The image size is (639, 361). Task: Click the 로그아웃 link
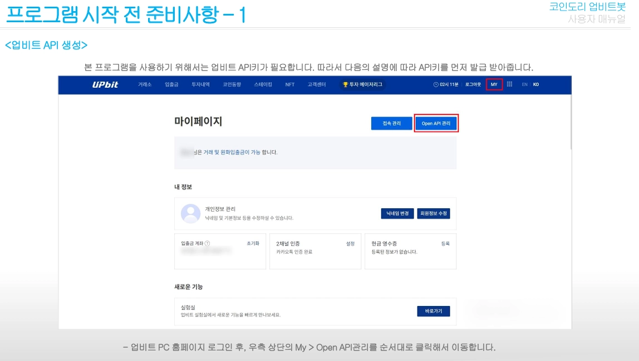[x=473, y=84]
